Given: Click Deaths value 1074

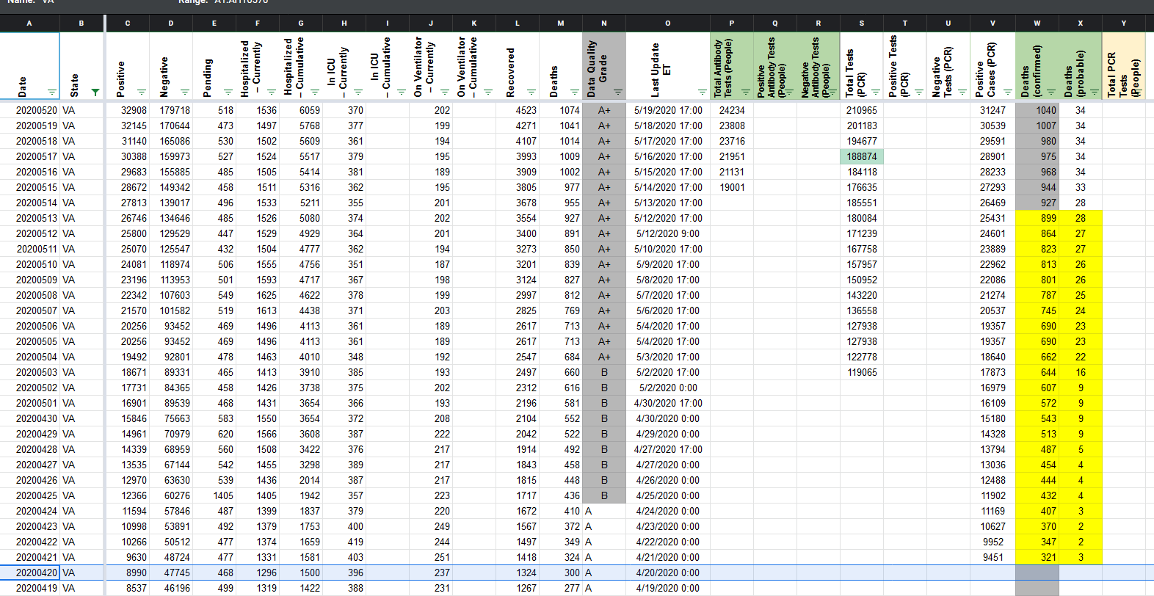Looking at the screenshot, I should pos(561,110).
